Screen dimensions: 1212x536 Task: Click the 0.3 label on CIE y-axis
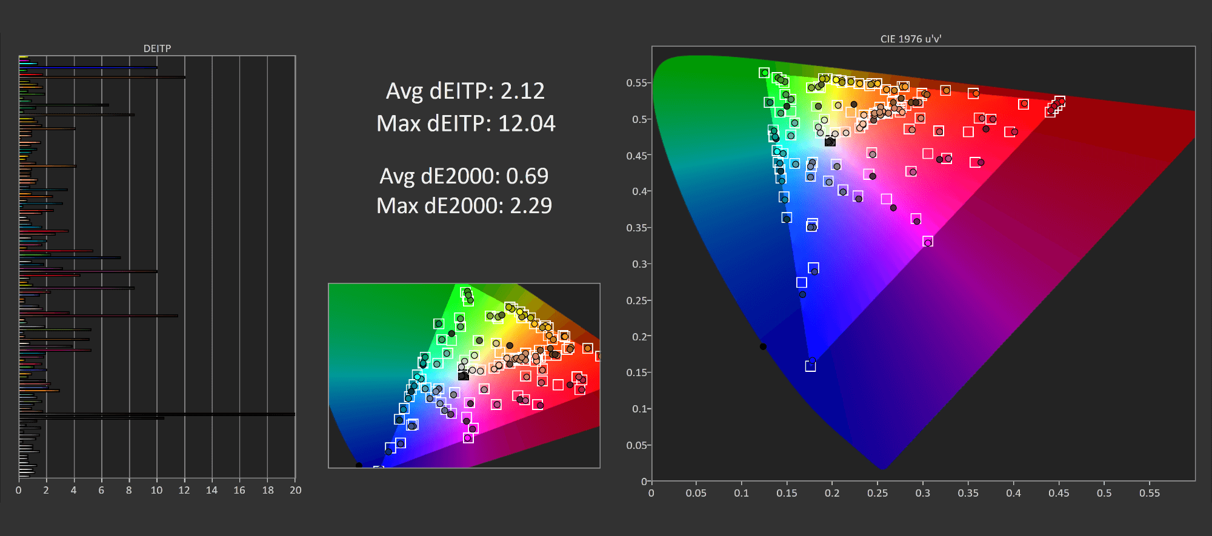(x=639, y=264)
